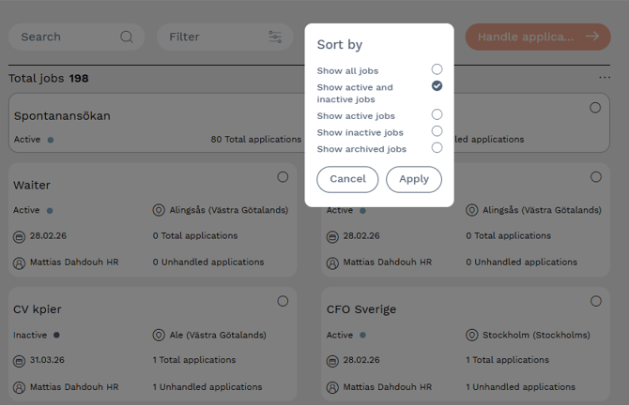Screen dimensions: 629x405
Task: Click the search magnifier icon
Action: point(127,37)
